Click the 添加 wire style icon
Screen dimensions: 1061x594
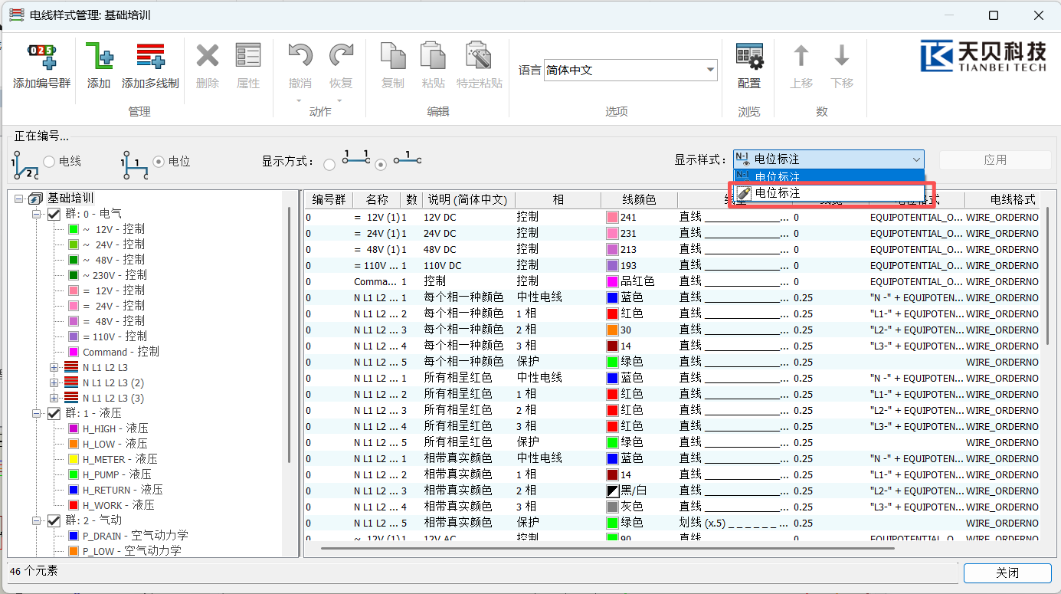coord(99,57)
